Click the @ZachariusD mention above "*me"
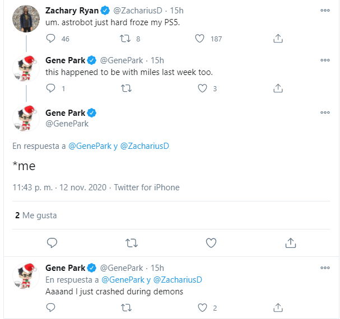Viewport: 340px width, 319px height. [x=145, y=146]
